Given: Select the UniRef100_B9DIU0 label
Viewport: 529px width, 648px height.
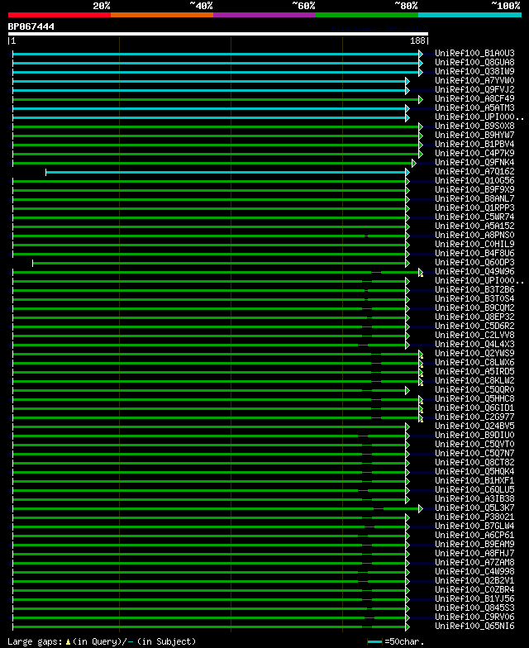Looking at the screenshot, I should click(474, 435).
